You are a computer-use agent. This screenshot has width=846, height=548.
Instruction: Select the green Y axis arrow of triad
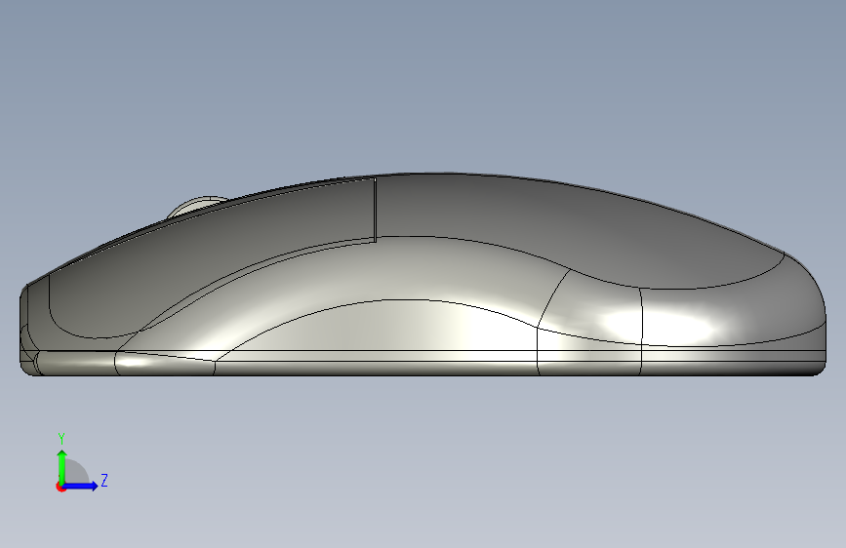point(62,466)
